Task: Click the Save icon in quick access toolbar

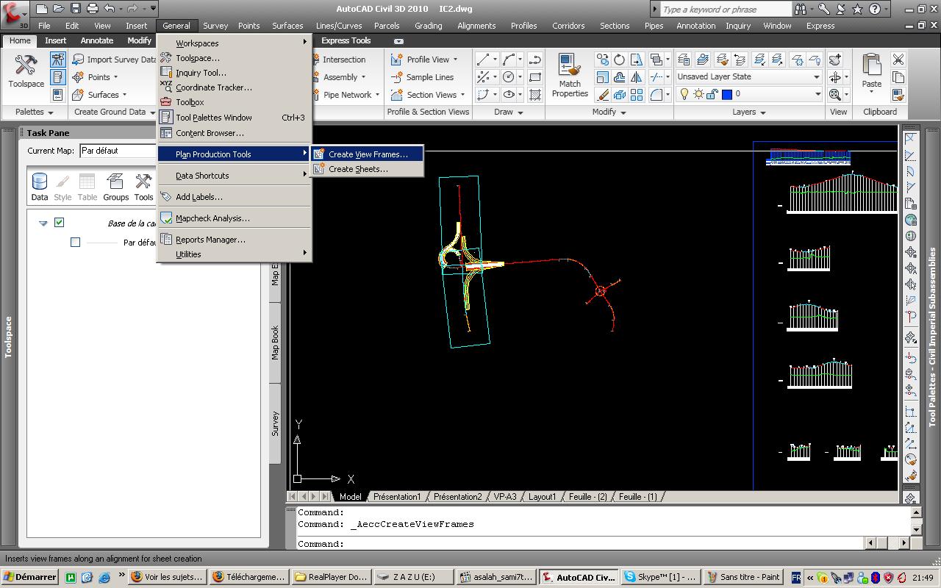Action: point(76,9)
